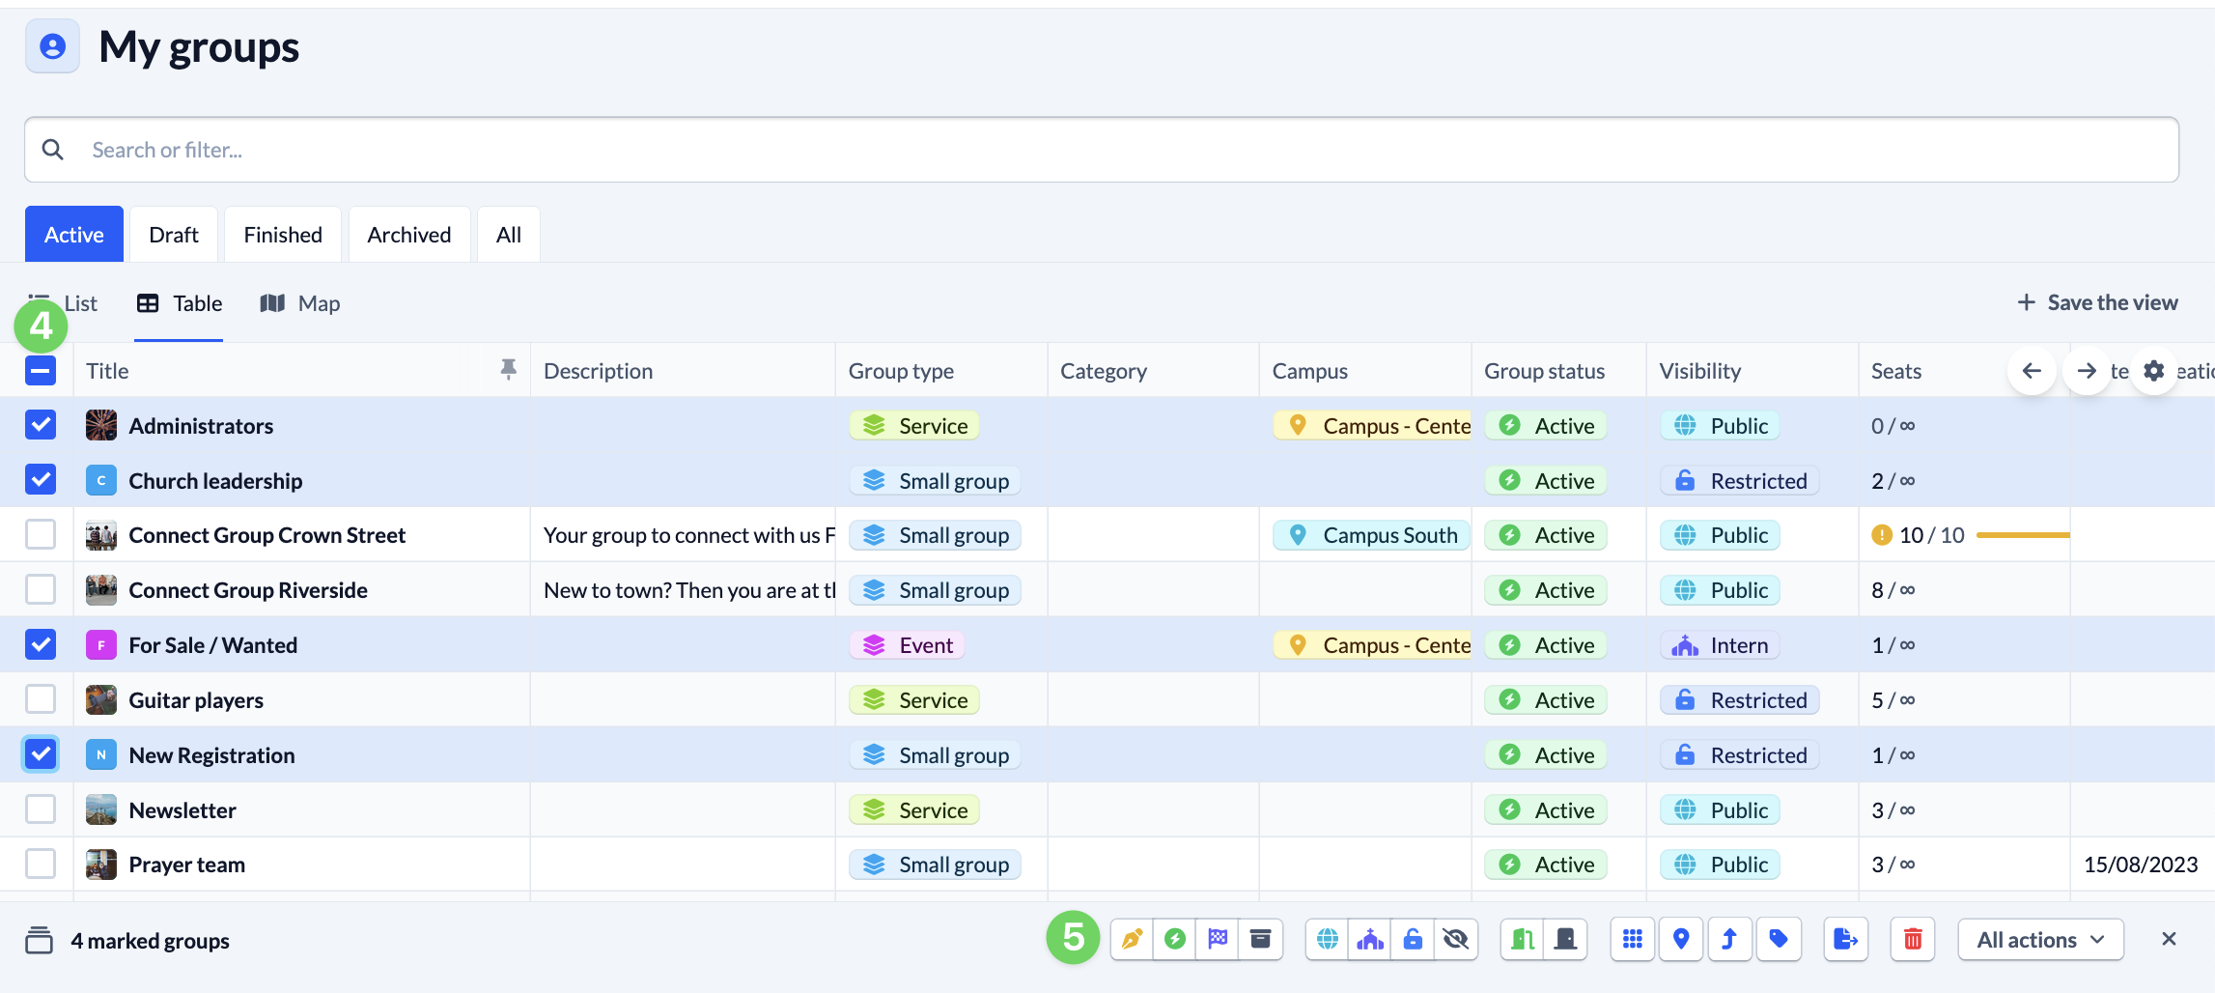
Task: Switch to the Archived tab
Action: pos(408,235)
